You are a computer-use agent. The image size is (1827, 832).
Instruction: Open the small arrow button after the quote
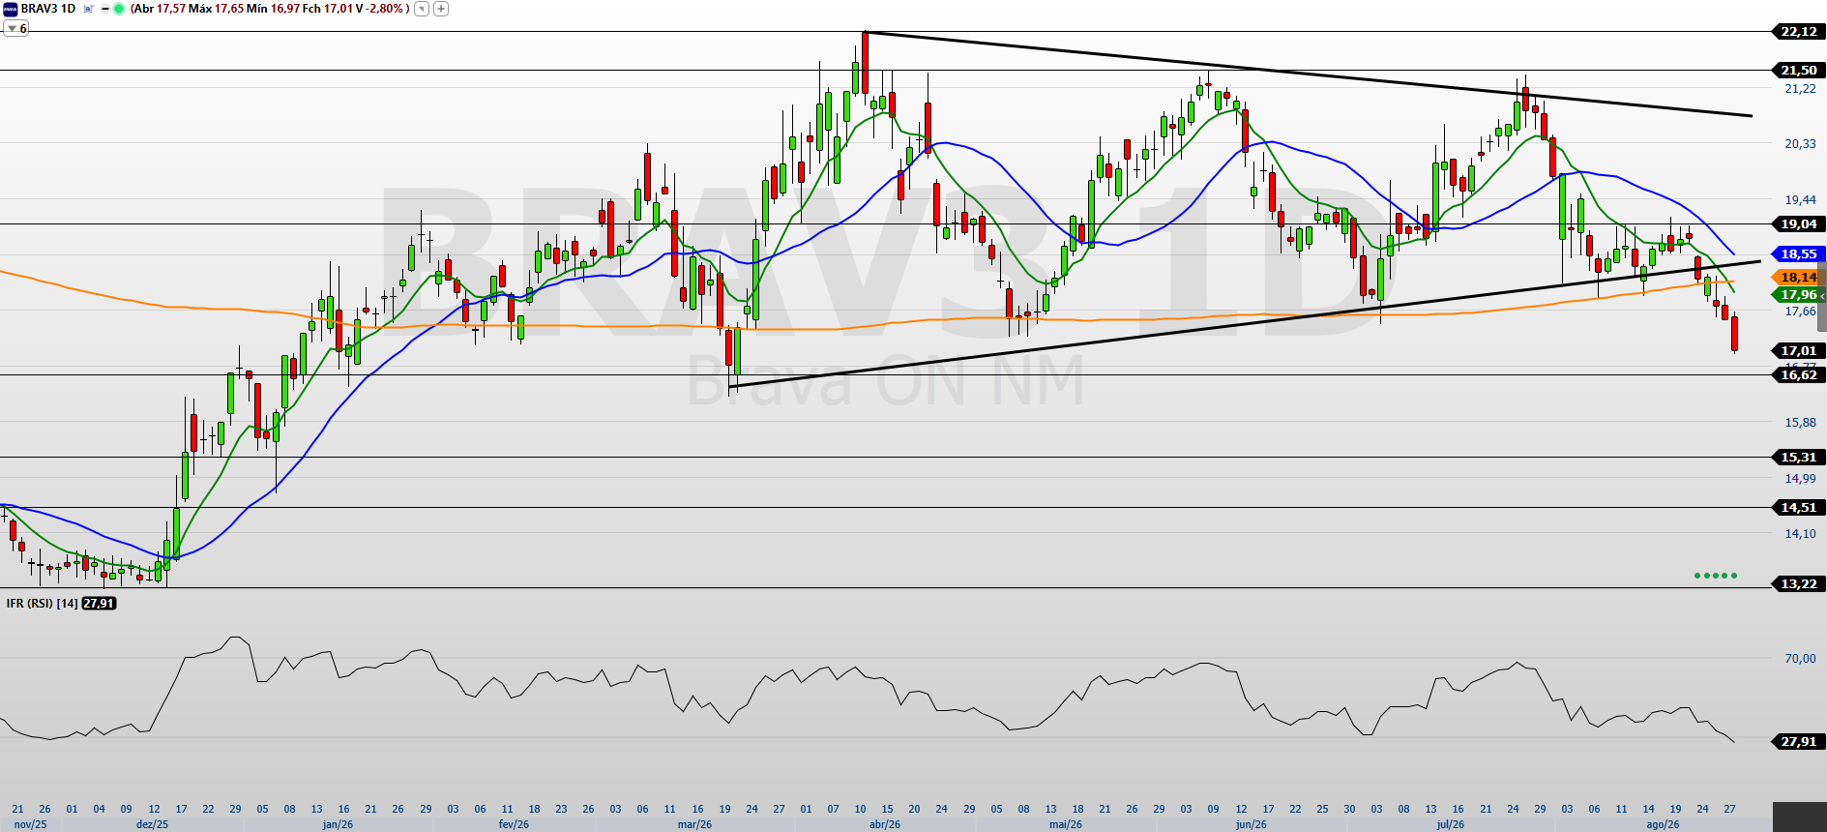422,9
